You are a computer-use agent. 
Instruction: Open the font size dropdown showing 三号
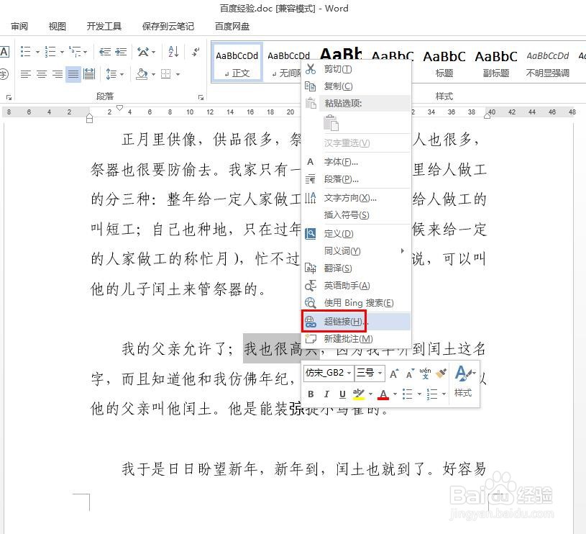click(x=370, y=373)
